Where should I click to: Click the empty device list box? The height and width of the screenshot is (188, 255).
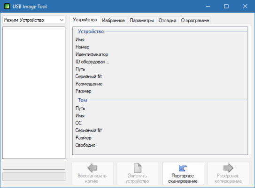coord(34,93)
